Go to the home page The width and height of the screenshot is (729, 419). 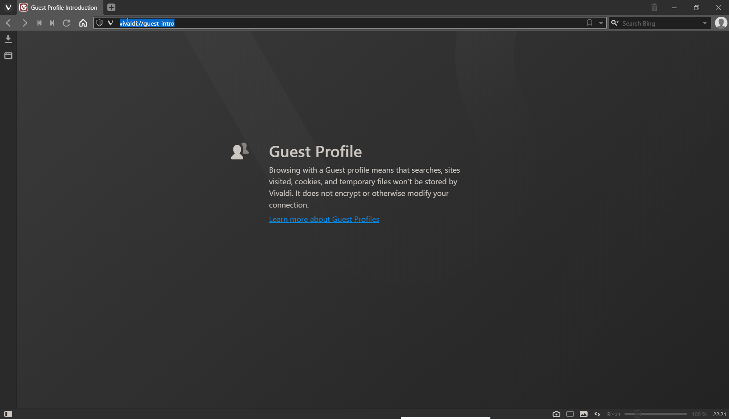(x=83, y=23)
